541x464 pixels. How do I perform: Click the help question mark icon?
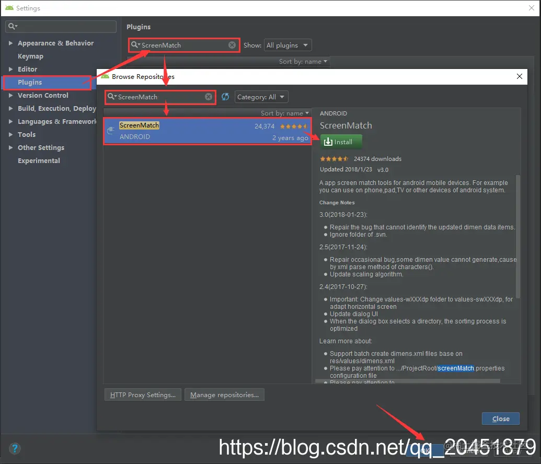(x=15, y=448)
